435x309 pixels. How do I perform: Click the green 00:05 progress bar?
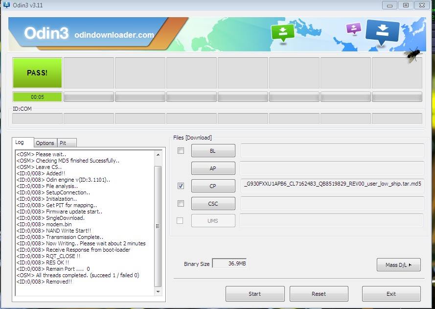click(37, 96)
